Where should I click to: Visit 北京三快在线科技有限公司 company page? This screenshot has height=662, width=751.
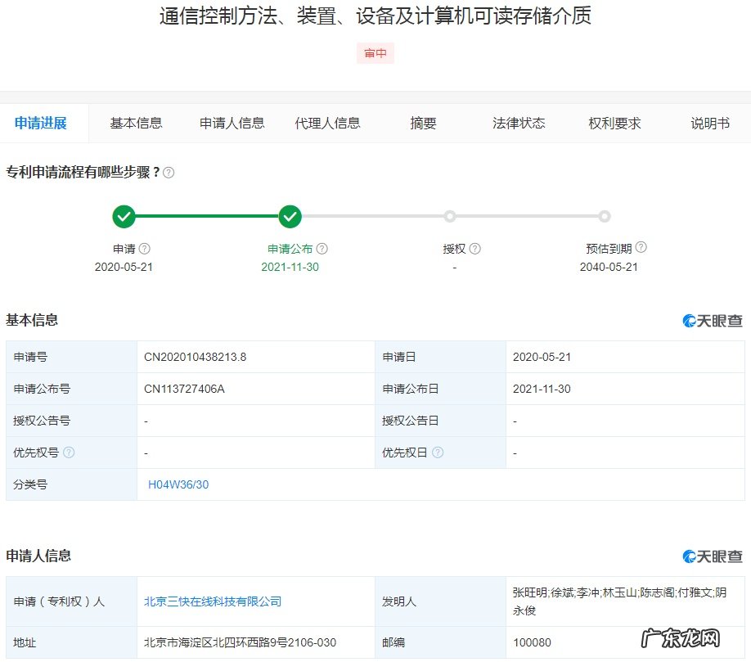pos(212,601)
